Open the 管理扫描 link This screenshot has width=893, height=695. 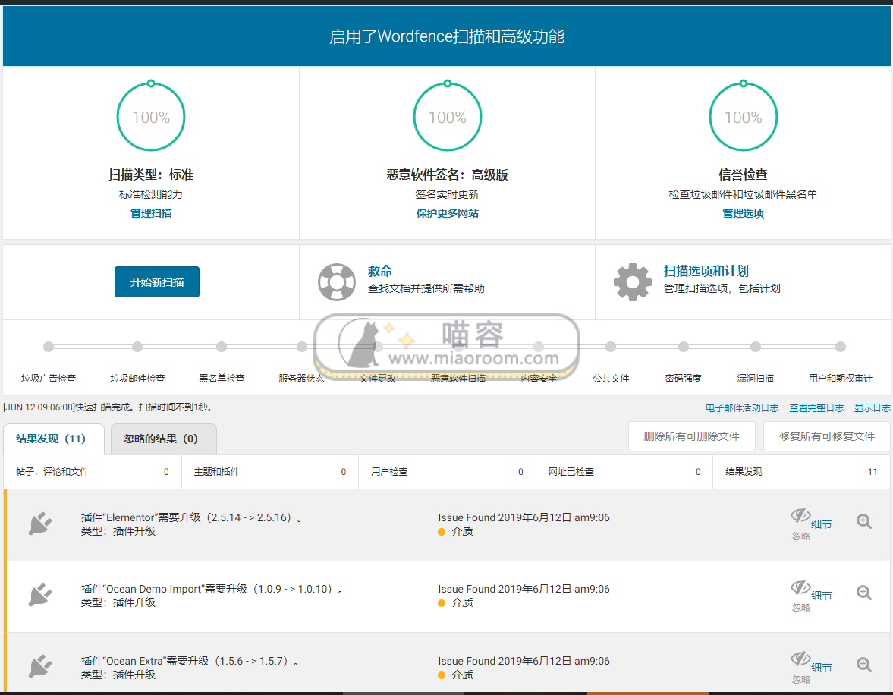pos(151,213)
